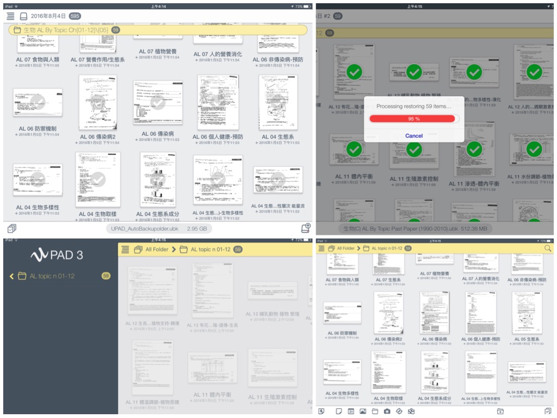Screen dimensions: 557x418
Task: Toggle gray checkmark on AL 06 防禦機制 thumbnail
Action: pyautogui.click(x=37, y=102)
